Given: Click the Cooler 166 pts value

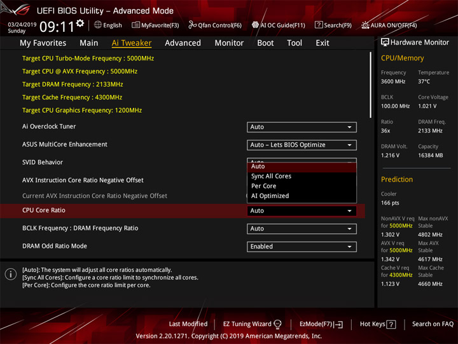Looking at the screenshot, I should [x=390, y=203].
